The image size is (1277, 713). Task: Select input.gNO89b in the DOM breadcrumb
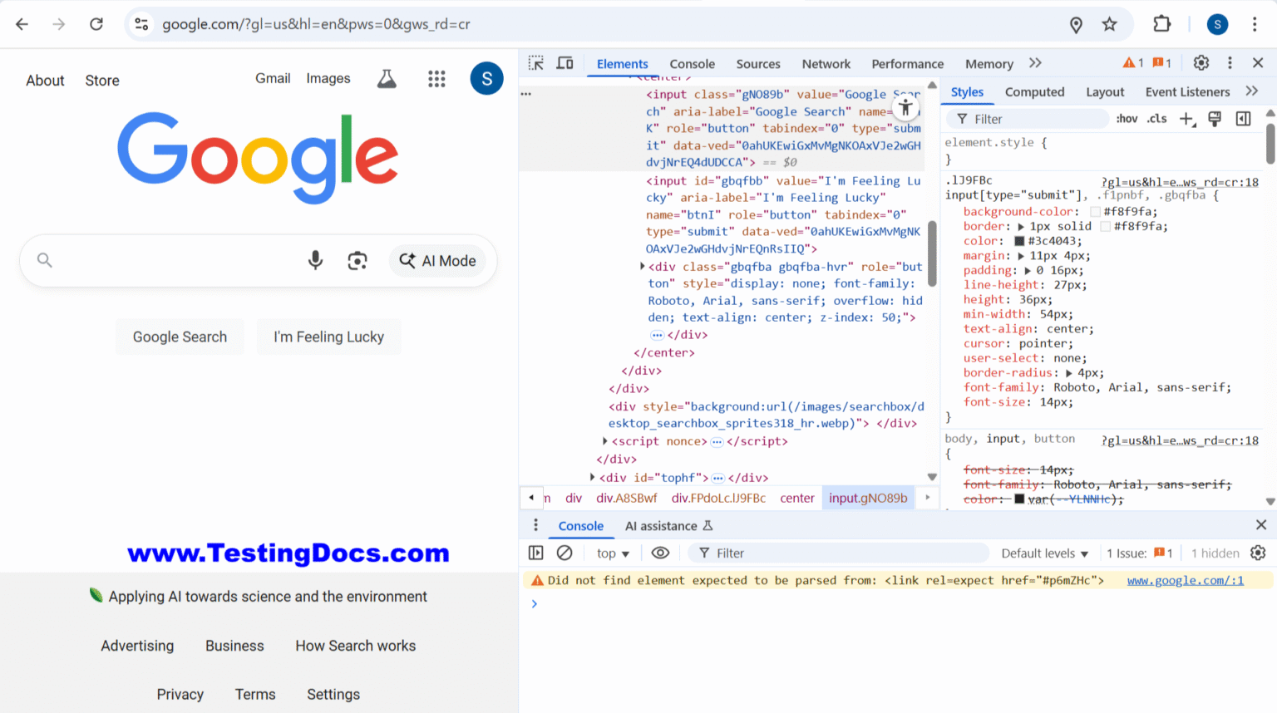[x=868, y=498]
